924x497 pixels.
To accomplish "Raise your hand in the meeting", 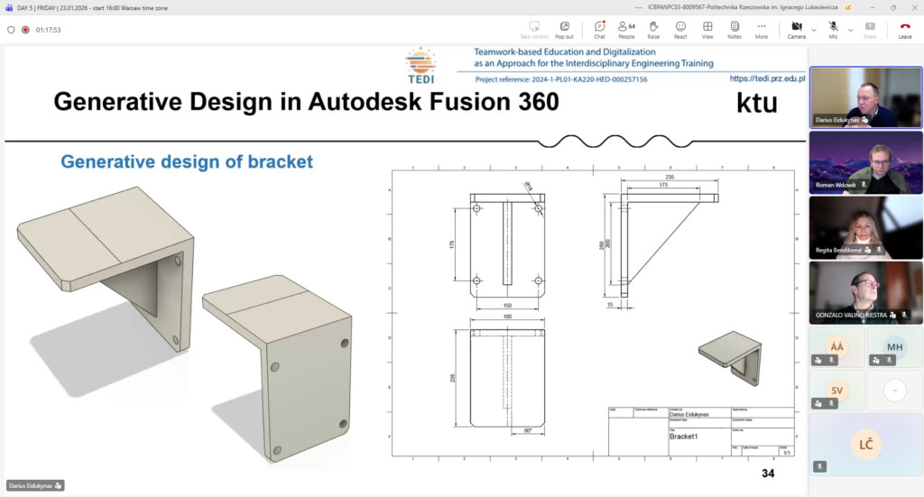I will click(653, 29).
